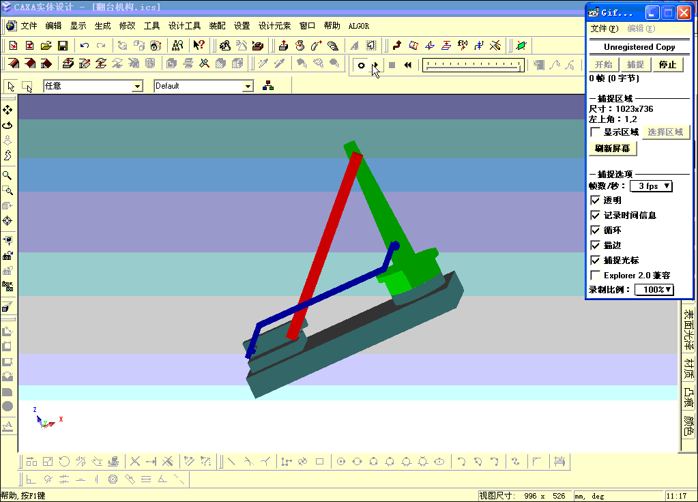Viewport: 698px width, 502px height.
Task: Click the Undo arrow icon
Action: [85, 46]
